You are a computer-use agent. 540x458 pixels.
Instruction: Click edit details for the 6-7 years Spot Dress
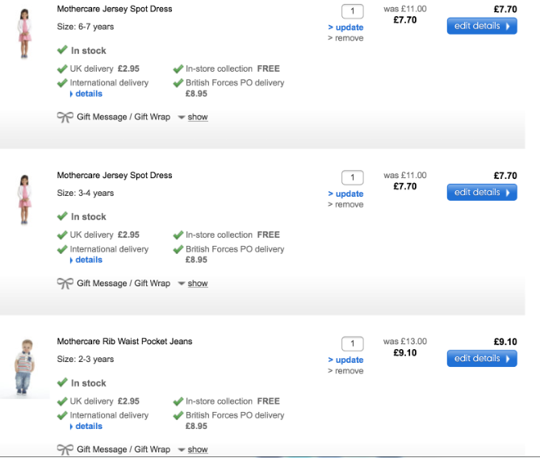point(482,26)
